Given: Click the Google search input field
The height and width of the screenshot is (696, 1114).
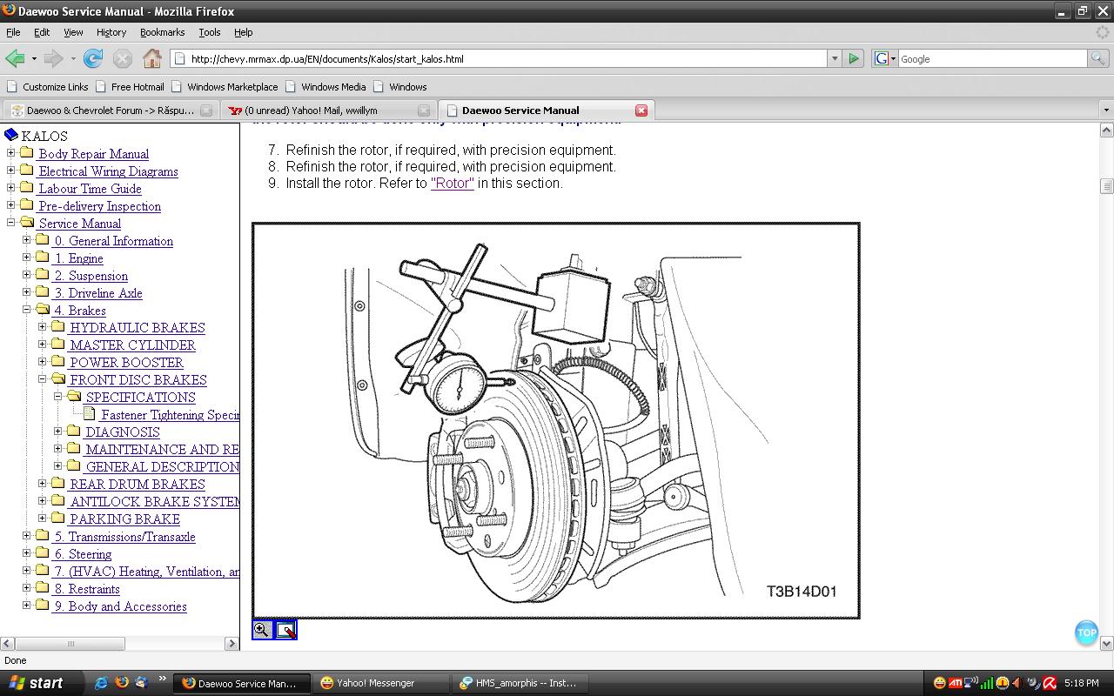Looking at the screenshot, I should coord(990,59).
